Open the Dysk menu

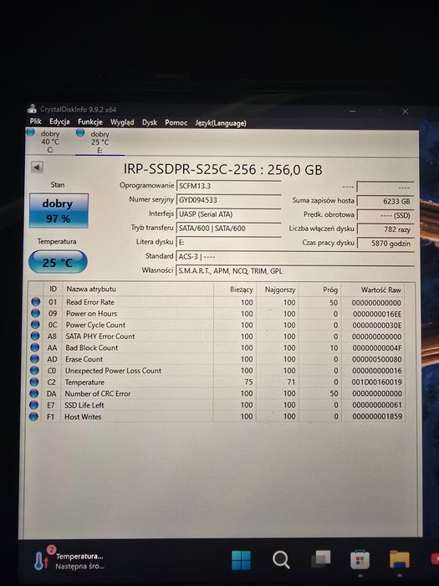150,122
